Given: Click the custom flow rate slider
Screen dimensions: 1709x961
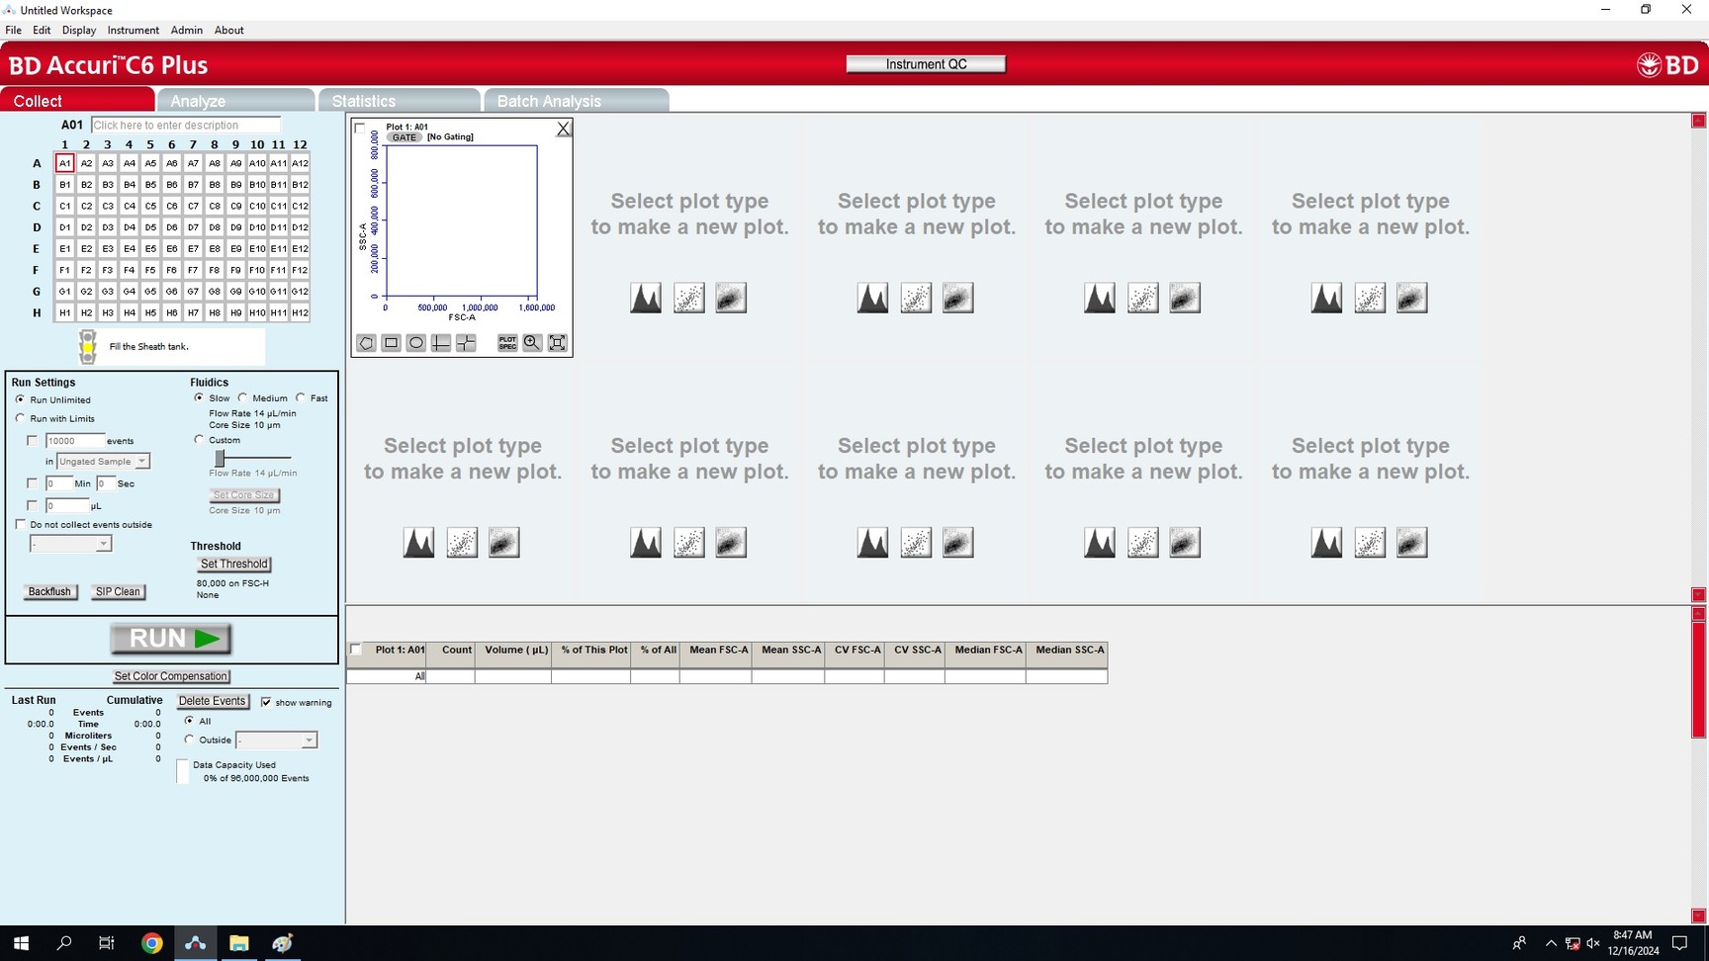Looking at the screenshot, I should pyautogui.click(x=221, y=458).
